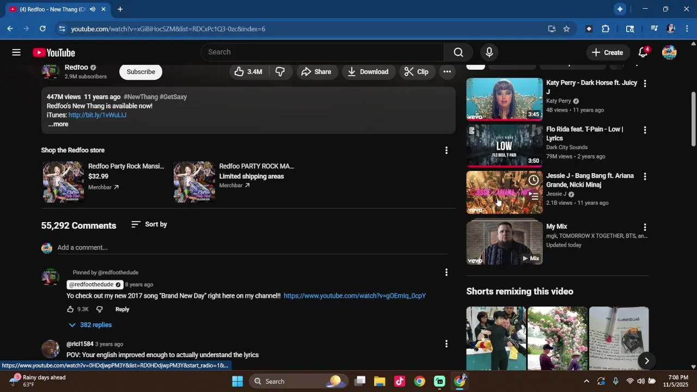Show hidden system tray icons
Screen dimensions: 697x392
click(x=586, y=381)
